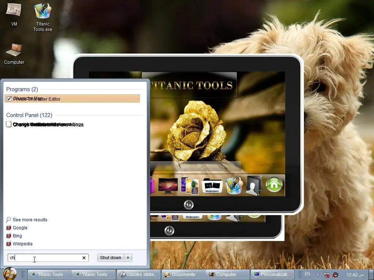Select the highlighted Private Character Editor result
Image resolution: width=374 pixels, height=280 pixels.
(72, 98)
